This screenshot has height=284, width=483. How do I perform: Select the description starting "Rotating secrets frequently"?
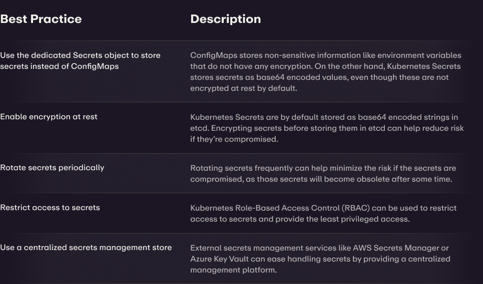click(323, 174)
